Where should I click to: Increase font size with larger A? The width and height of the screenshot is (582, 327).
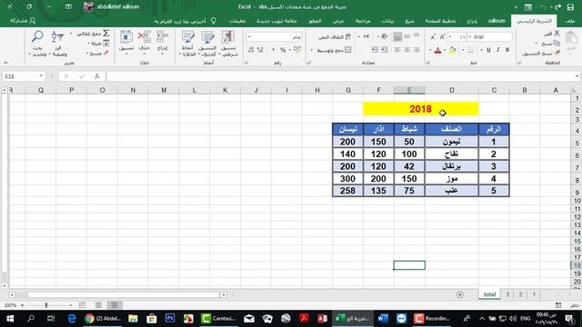443,37
